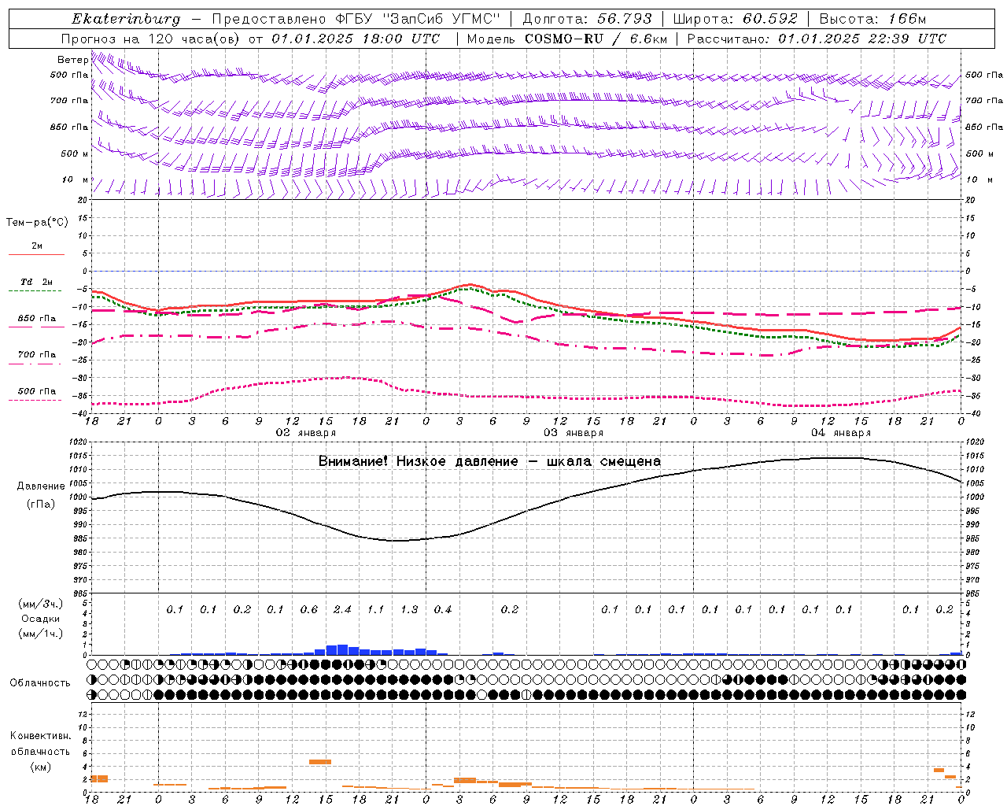Click the "Рассчитано: 01.01.2025 22:39 UTC" text
1007x806 pixels.
[x=817, y=39]
